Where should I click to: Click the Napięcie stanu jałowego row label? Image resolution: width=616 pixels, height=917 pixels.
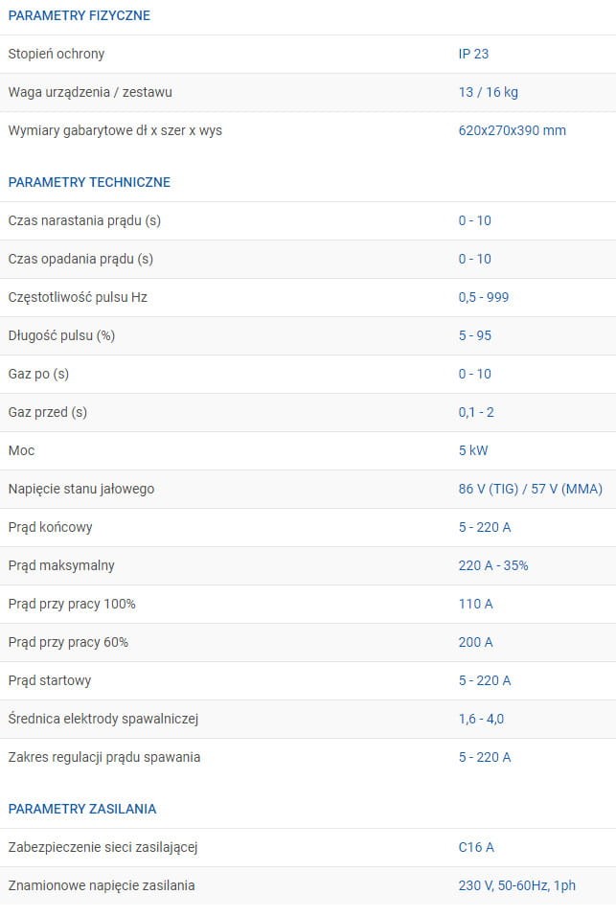click(x=81, y=489)
